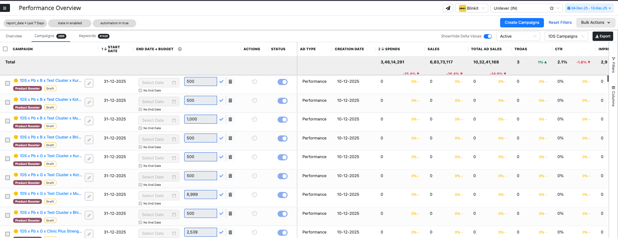Open Select Date picker for Pb x G Kot row
This screenshot has width=618, height=238.
(159, 177)
